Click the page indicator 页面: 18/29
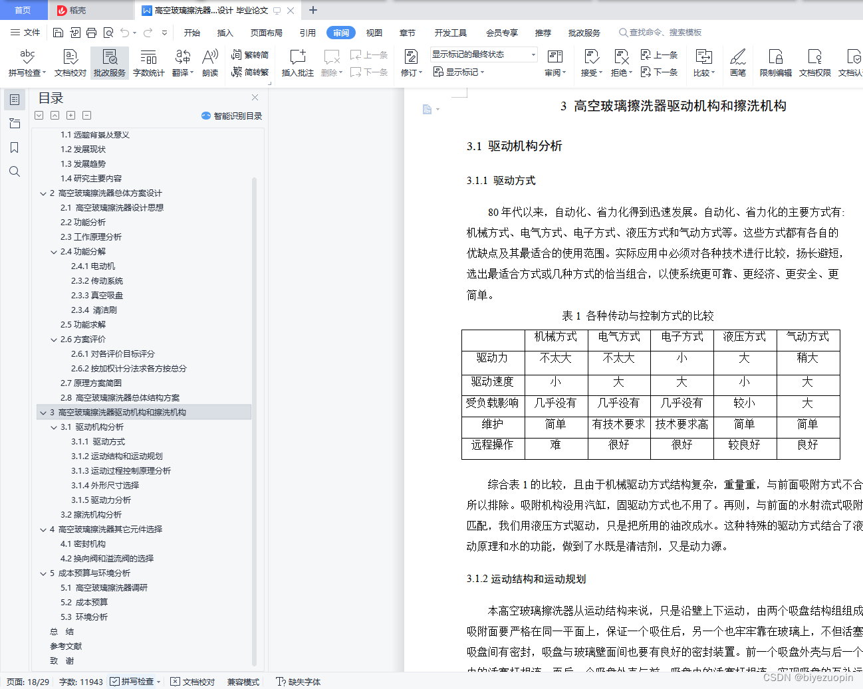The height and width of the screenshot is (689, 863). tap(28, 682)
